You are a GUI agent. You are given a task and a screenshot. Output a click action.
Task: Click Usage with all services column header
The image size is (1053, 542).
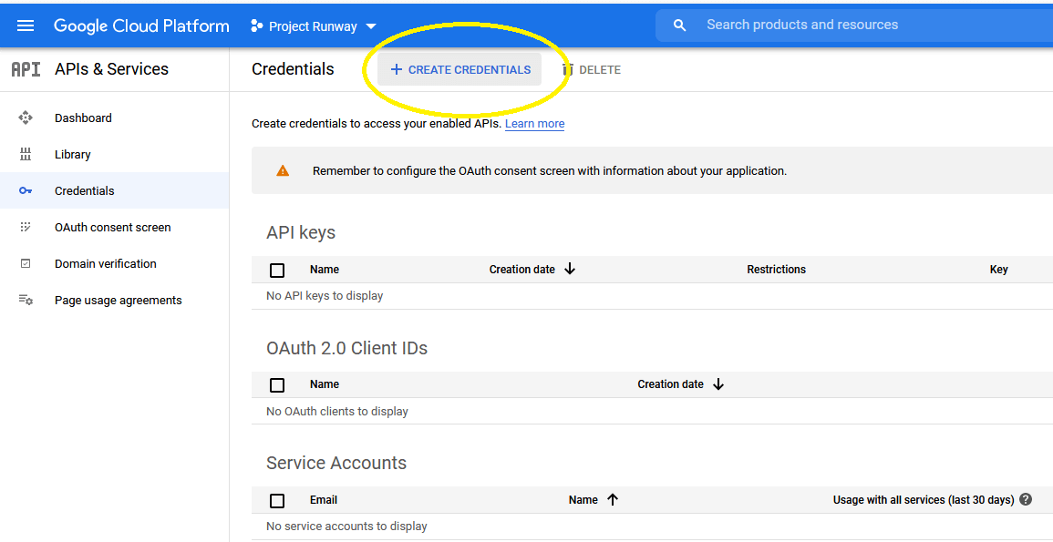click(x=924, y=500)
